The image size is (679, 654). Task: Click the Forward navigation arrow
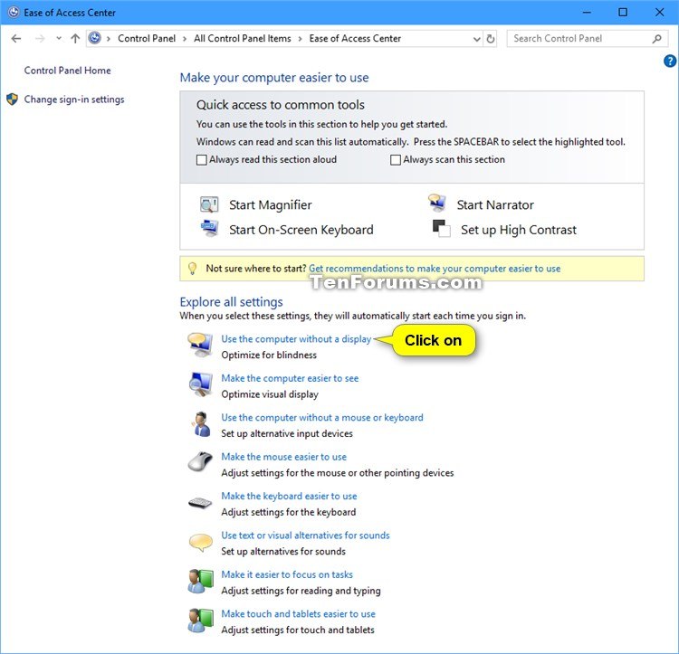coord(40,39)
